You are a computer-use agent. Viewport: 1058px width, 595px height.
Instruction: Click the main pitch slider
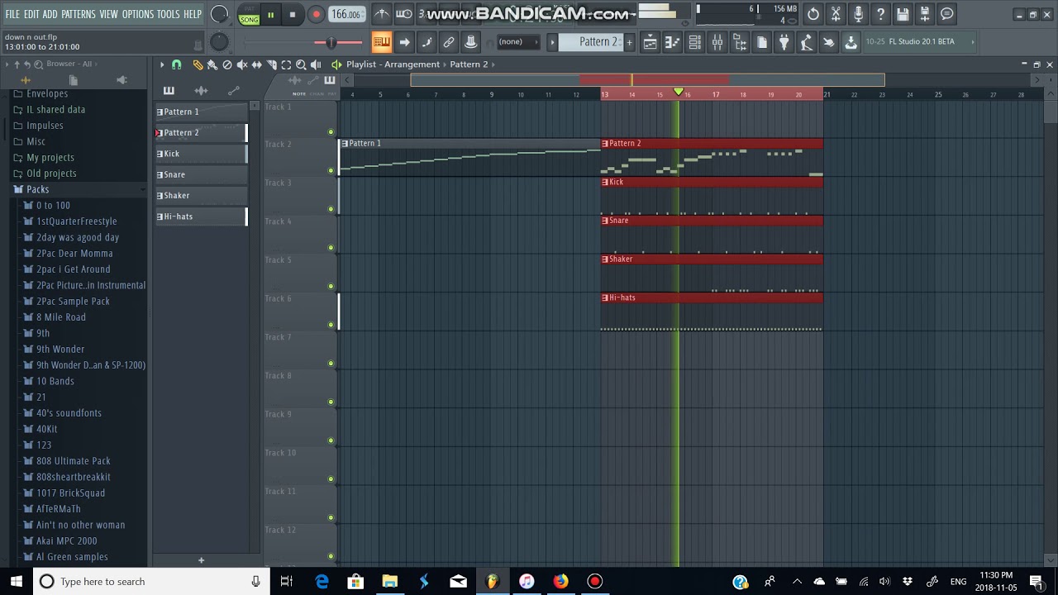(x=331, y=42)
